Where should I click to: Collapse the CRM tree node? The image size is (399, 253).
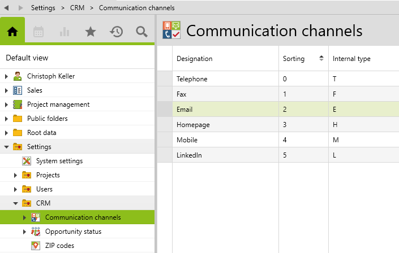point(16,203)
